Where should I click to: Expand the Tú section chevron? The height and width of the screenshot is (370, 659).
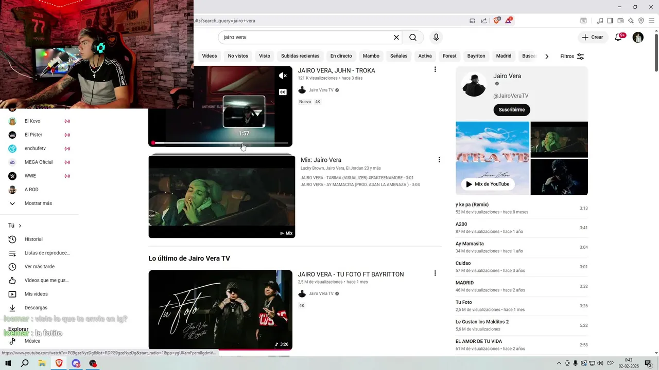(x=20, y=226)
